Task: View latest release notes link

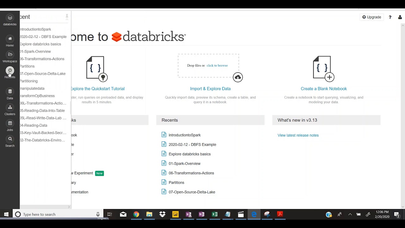Action: point(298,135)
